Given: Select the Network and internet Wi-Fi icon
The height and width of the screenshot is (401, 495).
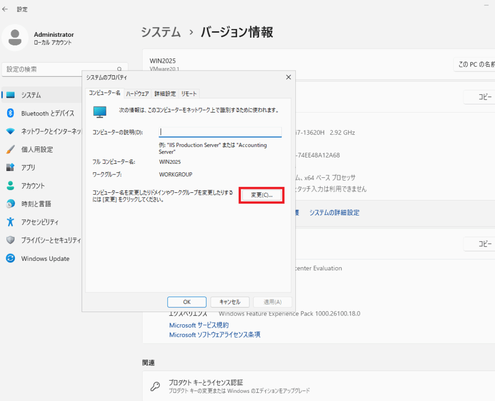Looking at the screenshot, I should pos(11,131).
